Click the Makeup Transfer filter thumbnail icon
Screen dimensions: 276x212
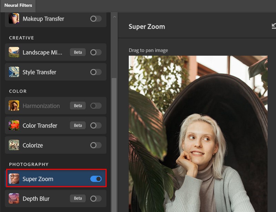point(14,19)
